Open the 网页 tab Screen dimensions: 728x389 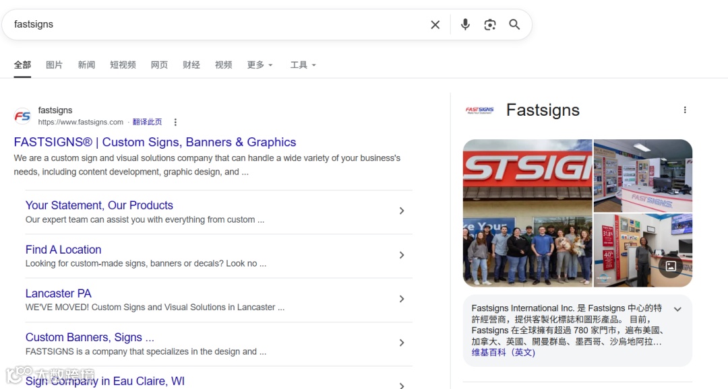[159, 65]
